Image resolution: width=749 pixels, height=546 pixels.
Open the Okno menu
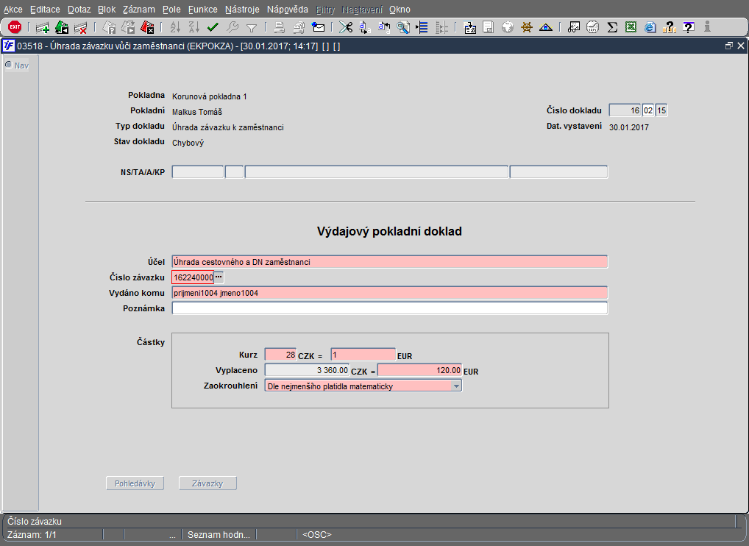click(x=400, y=9)
